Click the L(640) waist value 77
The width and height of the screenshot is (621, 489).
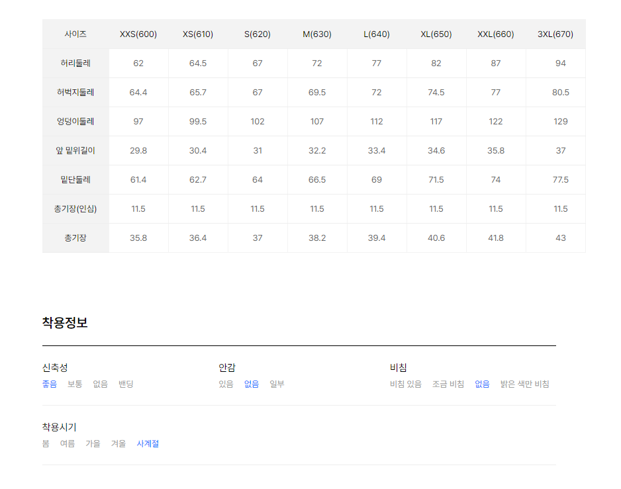coord(377,64)
